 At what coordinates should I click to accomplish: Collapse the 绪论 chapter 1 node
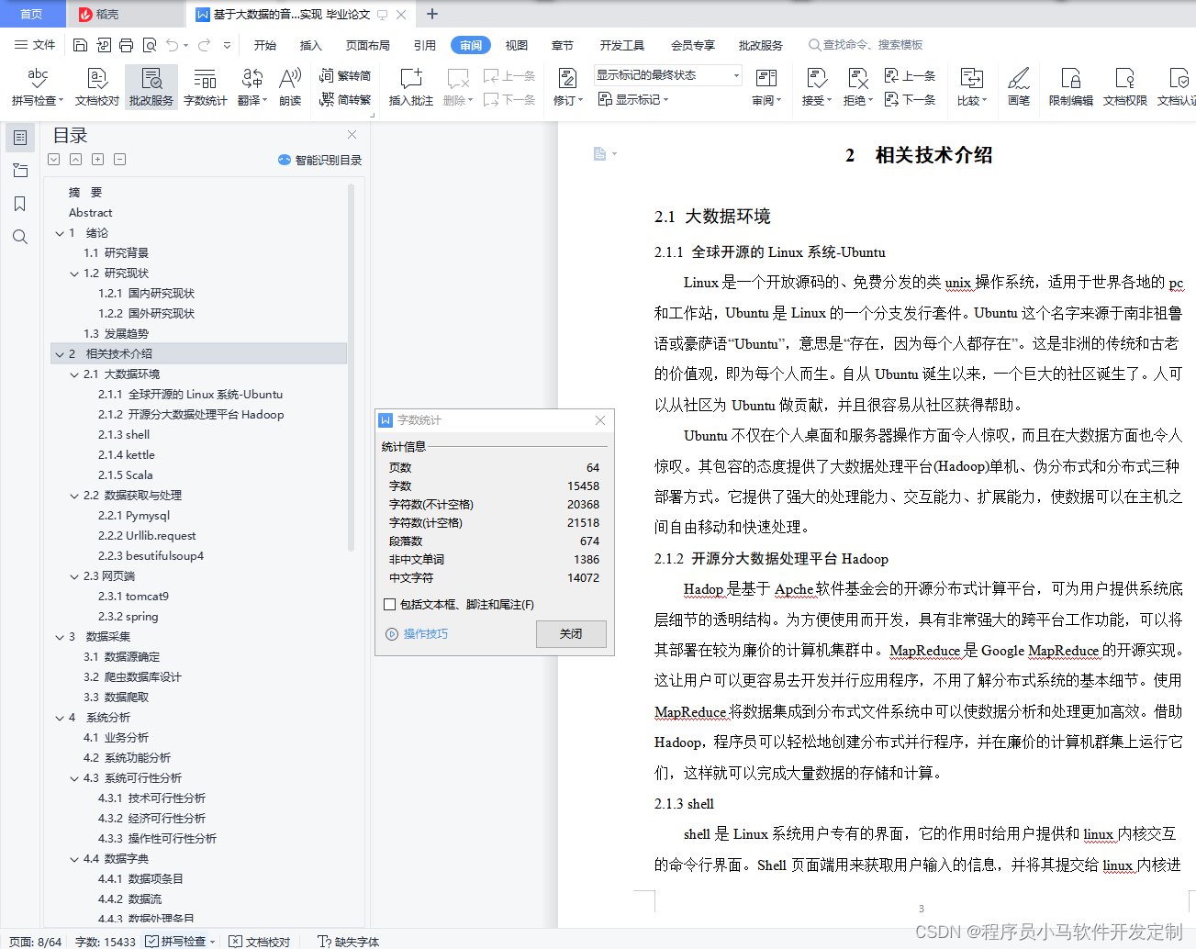point(60,233)
